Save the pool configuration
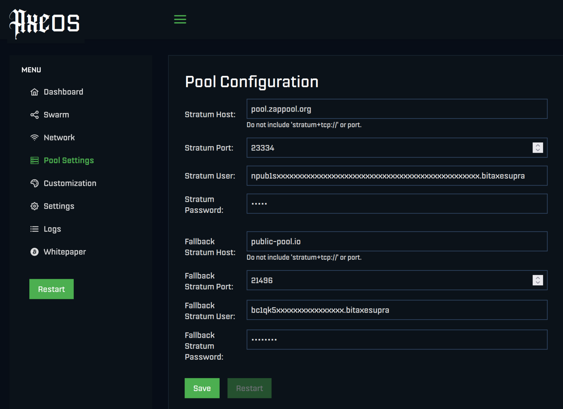Viewport: 563px width, 409px height. pos(202,388)
